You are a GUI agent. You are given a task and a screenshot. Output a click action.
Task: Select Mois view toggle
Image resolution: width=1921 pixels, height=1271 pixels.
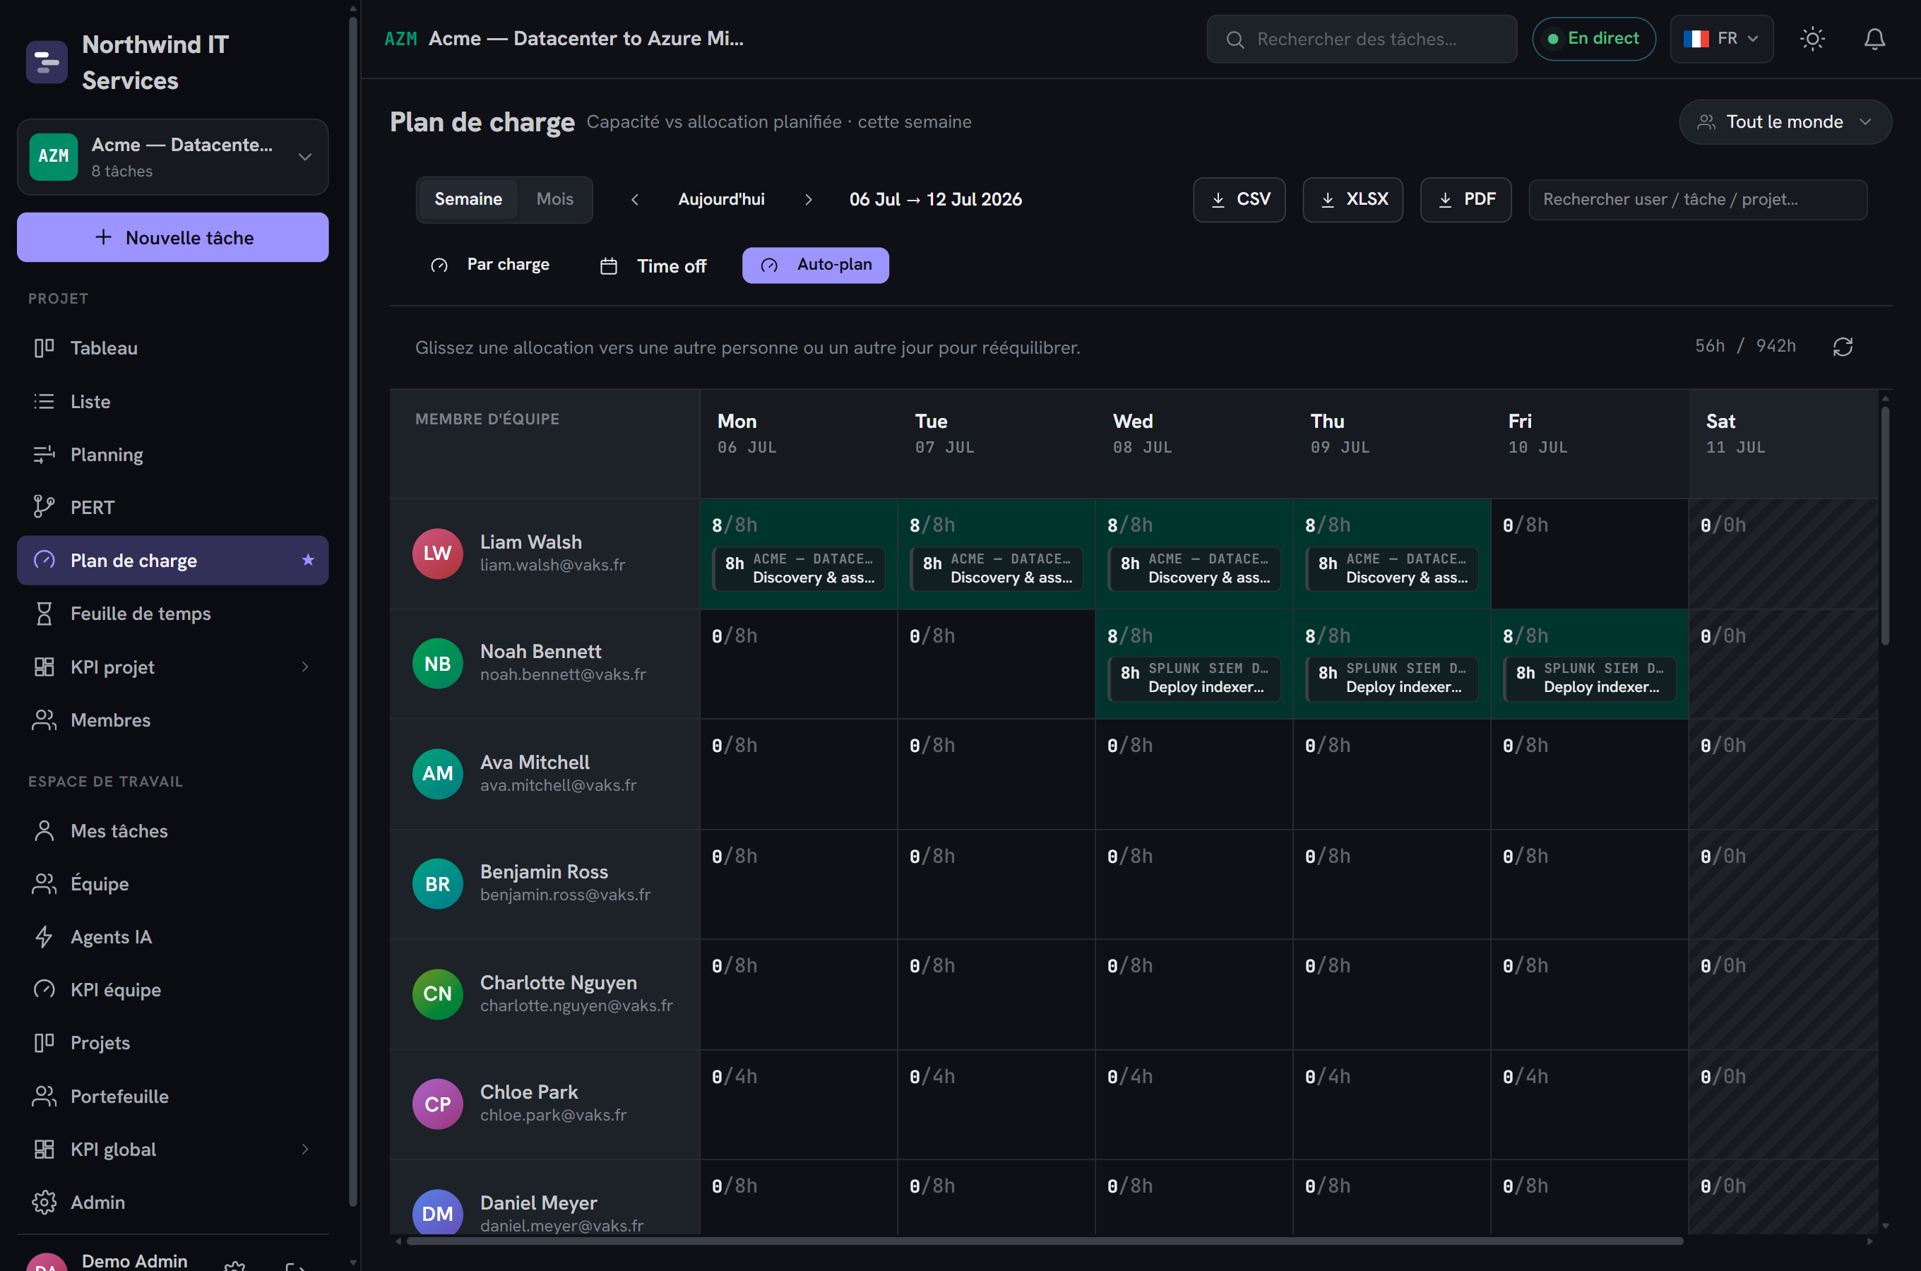click(x=554, y=199)
